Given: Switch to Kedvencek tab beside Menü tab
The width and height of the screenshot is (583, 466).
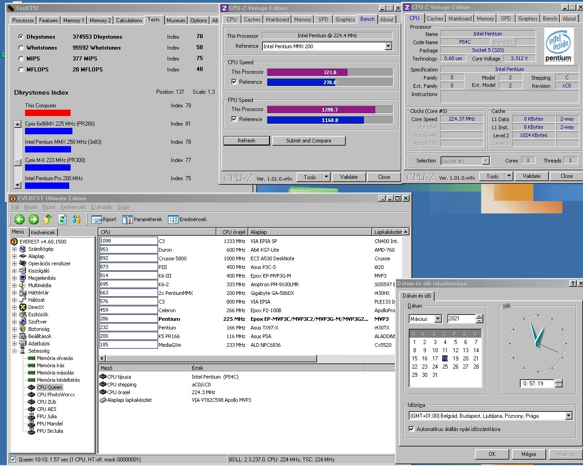Looking at the screenshot, I should pyautogui.click(x=43, y=232).
